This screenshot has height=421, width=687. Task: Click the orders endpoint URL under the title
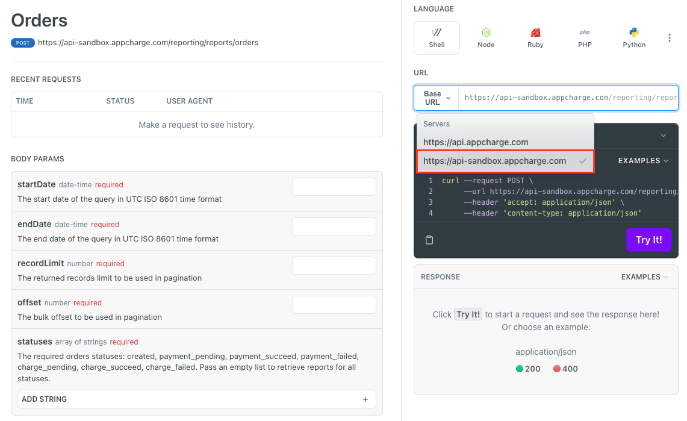pyautogui.click(x=148, y=43)
